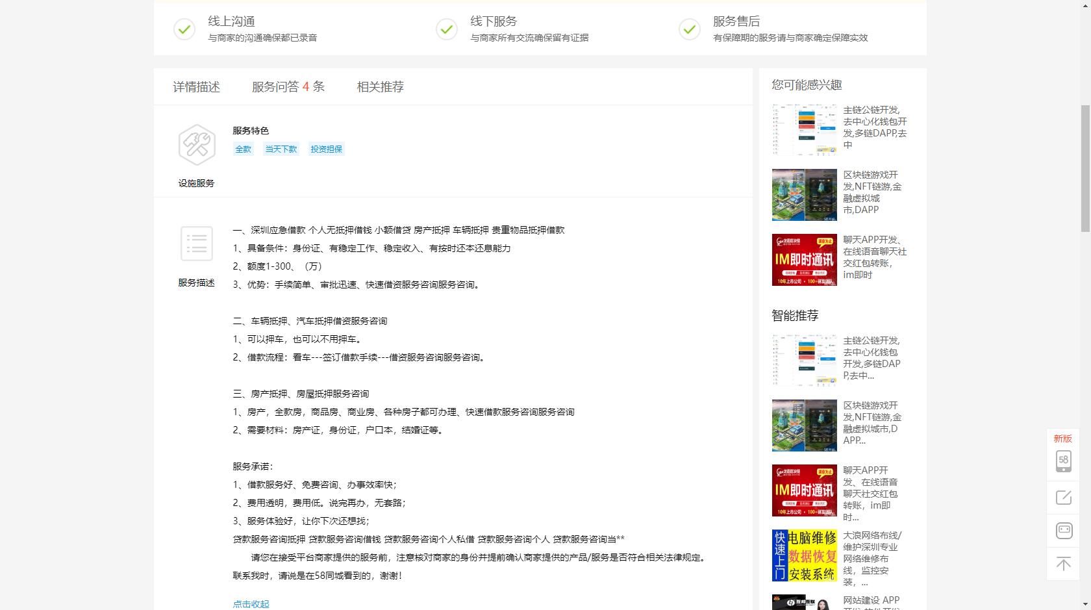Click the 设施服务 tools icon
This screenshot has width=1091, height=610.
tap(196, 144)
